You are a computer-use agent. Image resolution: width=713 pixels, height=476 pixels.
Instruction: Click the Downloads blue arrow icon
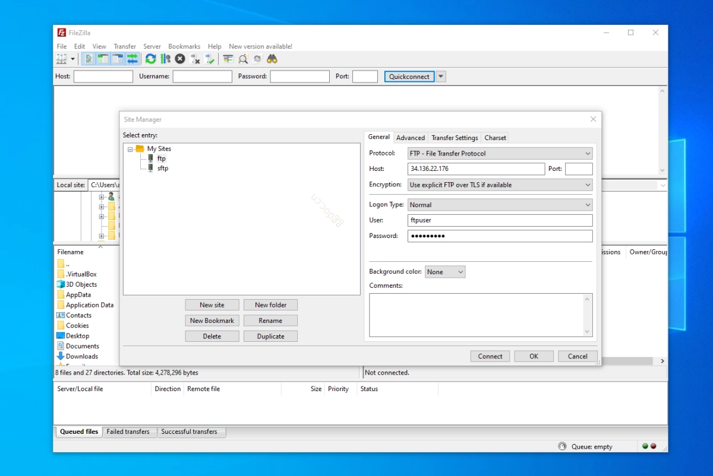click(61, 356)
